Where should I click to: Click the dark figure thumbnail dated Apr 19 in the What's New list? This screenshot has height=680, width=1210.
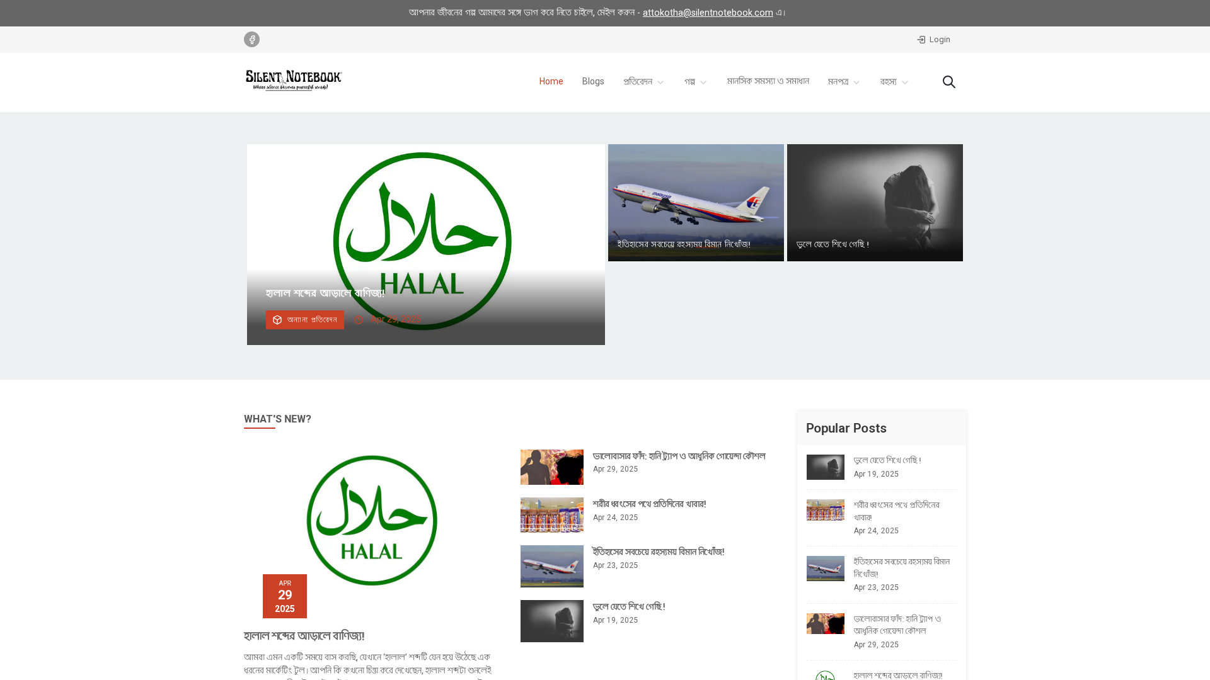(552, 621)
